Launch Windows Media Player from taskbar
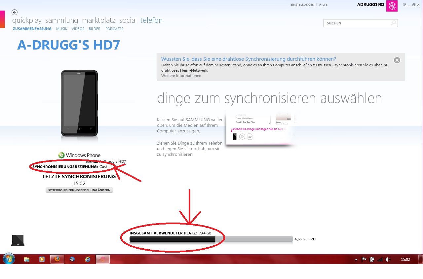Image resolution: width=423 pixels, height=279 pixels. pyautogui.click(x=42, y=259)
